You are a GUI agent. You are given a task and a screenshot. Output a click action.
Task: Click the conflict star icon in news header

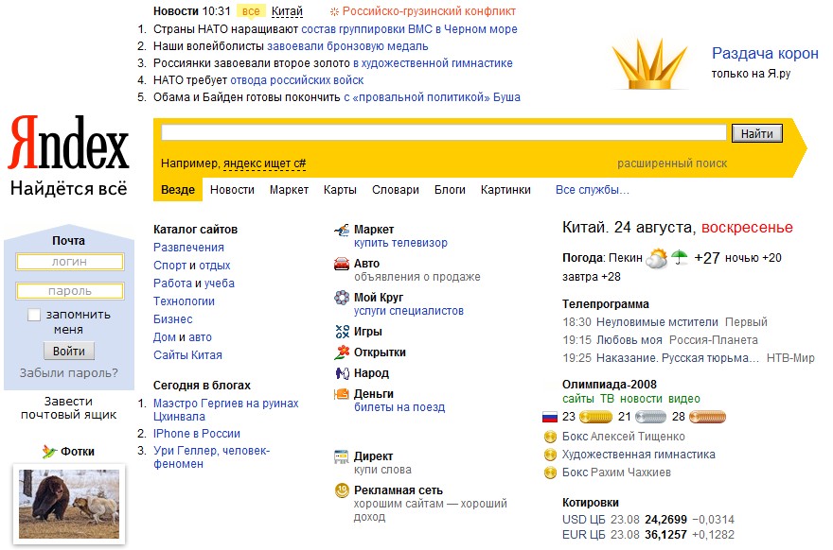[334, 11]
